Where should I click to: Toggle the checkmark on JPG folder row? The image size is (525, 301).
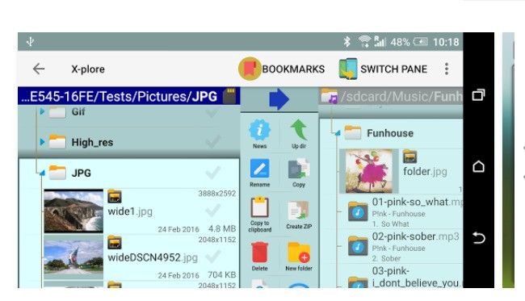212,173
